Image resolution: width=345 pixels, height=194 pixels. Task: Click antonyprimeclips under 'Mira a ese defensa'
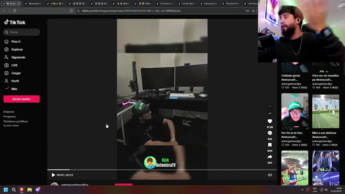[x=322, y=141]
